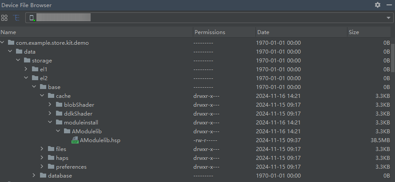Select the preferences folder row

coord(71,167)
